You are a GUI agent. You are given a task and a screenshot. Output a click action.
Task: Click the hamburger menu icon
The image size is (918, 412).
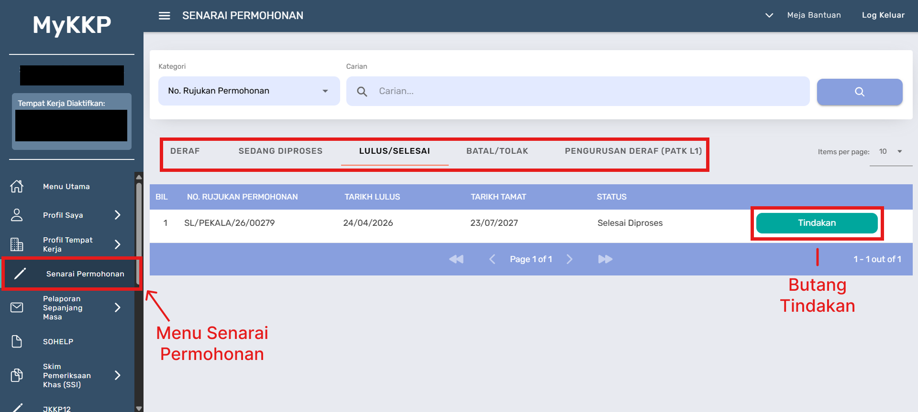164,16
